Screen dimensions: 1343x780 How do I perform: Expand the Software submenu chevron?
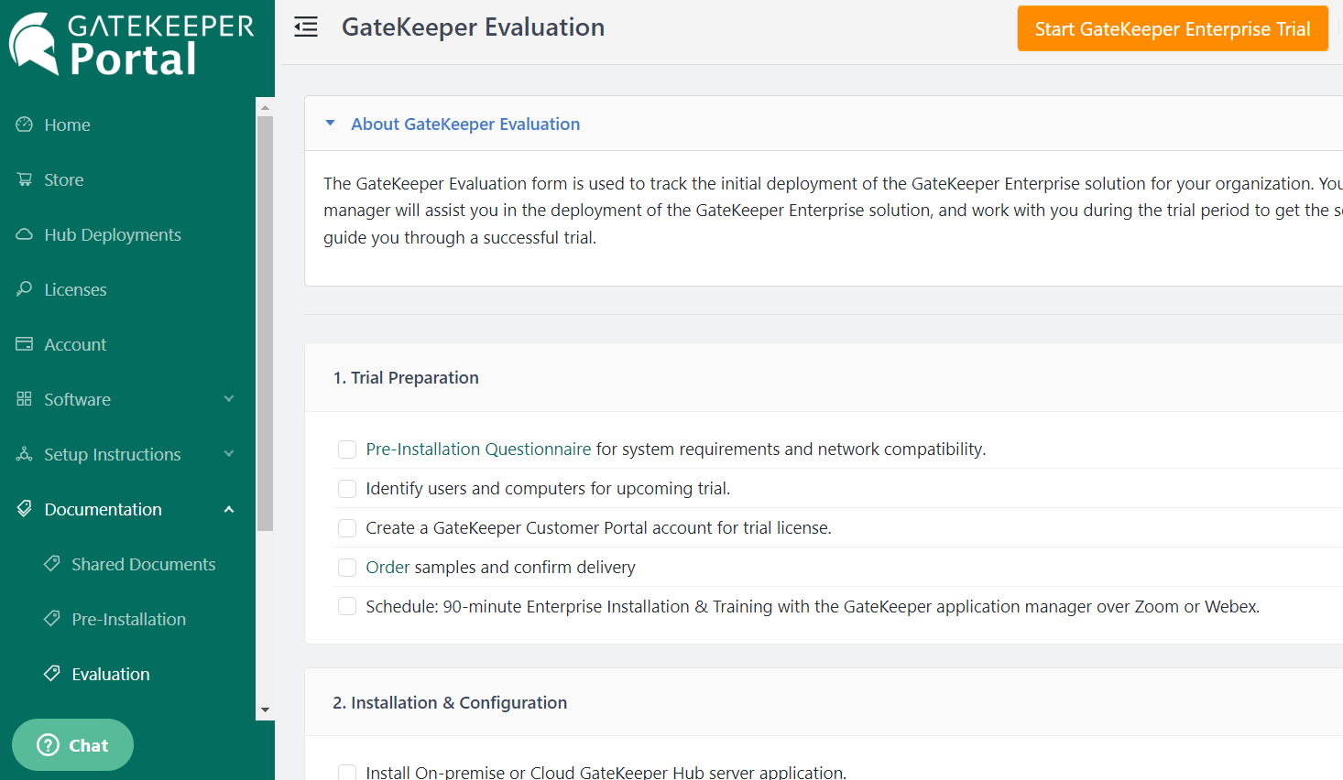(228, 399)
